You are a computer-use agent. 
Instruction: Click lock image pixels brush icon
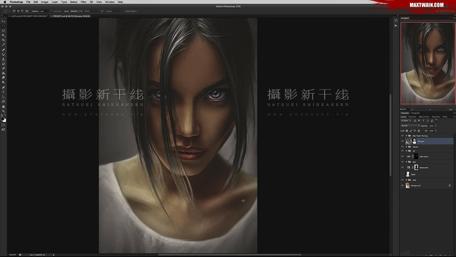411,131
